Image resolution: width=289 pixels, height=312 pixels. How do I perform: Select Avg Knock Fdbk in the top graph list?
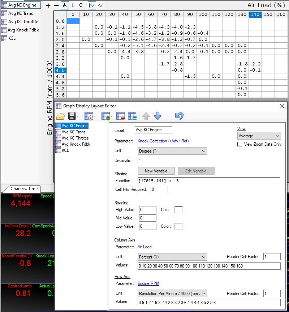[20, 30]
